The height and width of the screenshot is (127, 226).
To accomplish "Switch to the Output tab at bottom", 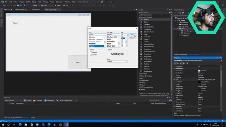I will 33,117.
